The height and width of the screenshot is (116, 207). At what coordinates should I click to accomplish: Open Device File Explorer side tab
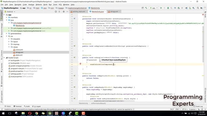[205, 95]
